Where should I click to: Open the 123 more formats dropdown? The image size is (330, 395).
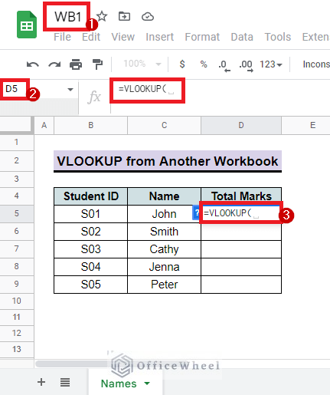pos(271,64)
